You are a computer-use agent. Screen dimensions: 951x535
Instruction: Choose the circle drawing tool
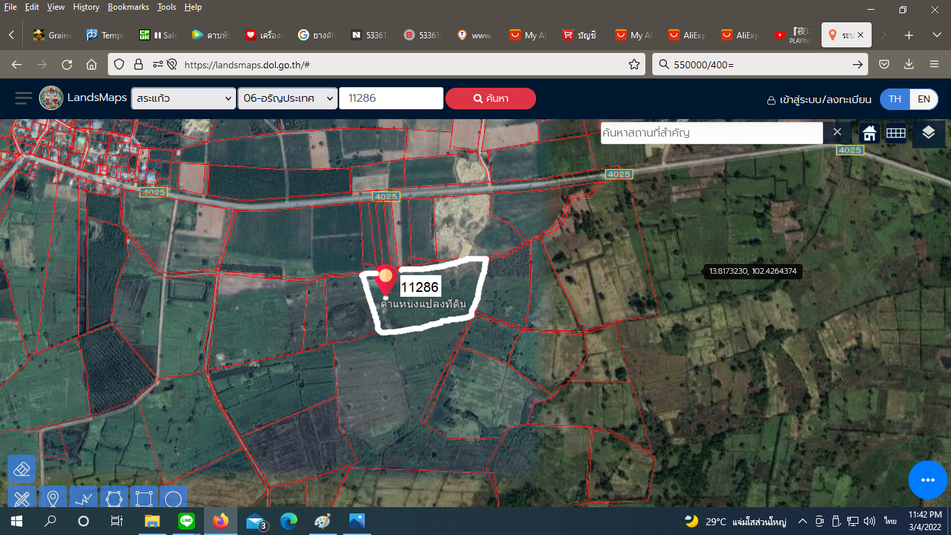pyautogui.click(x=174, y=497)
